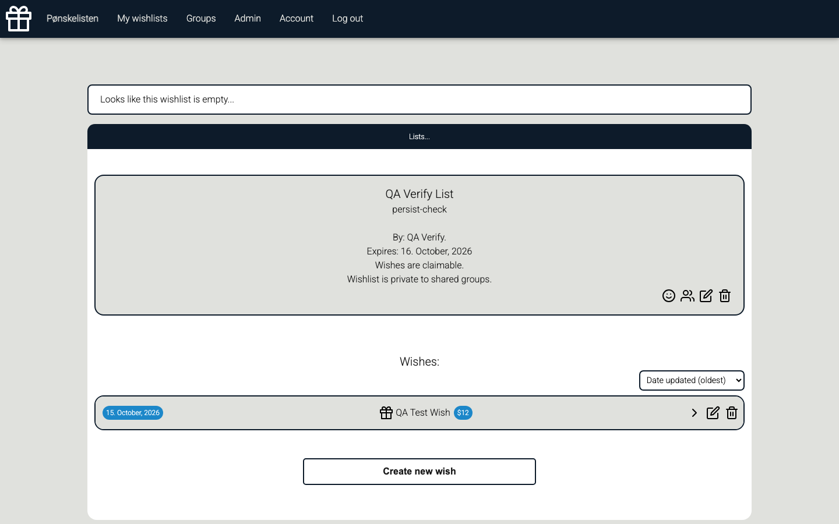
Task: Edit the QA Test Wish
Action: click(713, 413)
